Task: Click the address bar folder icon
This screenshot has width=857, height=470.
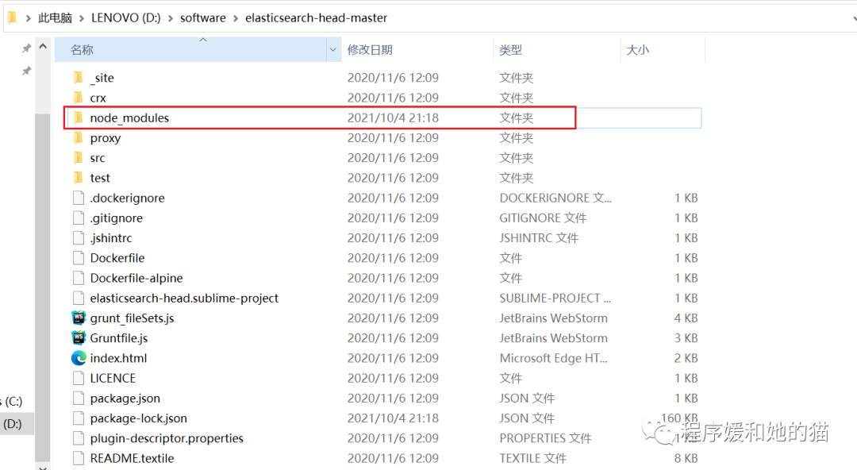Action: [12, 18]
